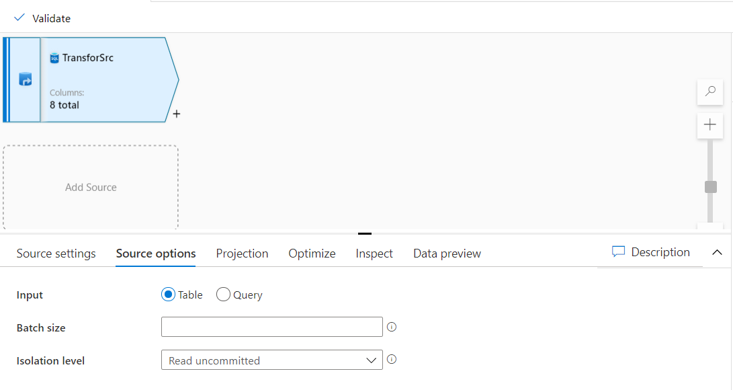Switch to the Projection tab
Screen dimensions: 733x390
242,253
